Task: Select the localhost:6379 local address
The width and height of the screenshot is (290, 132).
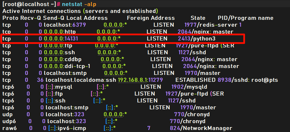Action: (65, 25)
